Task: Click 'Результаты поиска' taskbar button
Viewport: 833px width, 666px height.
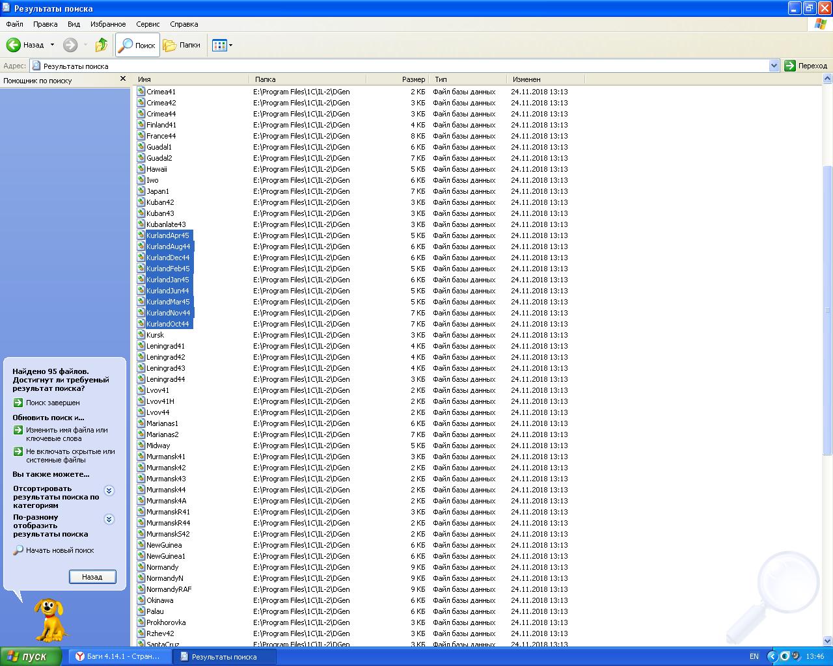Action: coord(225,656)
